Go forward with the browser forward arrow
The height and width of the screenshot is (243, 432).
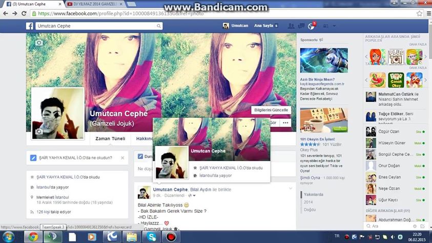click(x=14, y=13)
